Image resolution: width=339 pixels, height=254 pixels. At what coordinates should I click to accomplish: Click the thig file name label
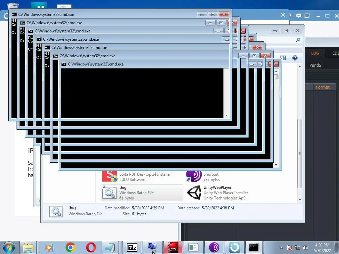[123, 188]
